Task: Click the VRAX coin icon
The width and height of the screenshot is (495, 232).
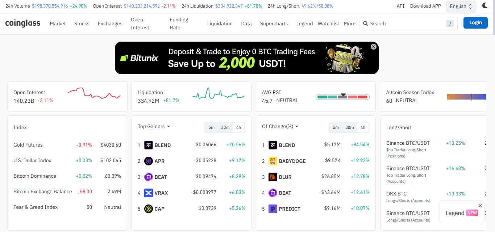Action: click(x=148, y=193)
